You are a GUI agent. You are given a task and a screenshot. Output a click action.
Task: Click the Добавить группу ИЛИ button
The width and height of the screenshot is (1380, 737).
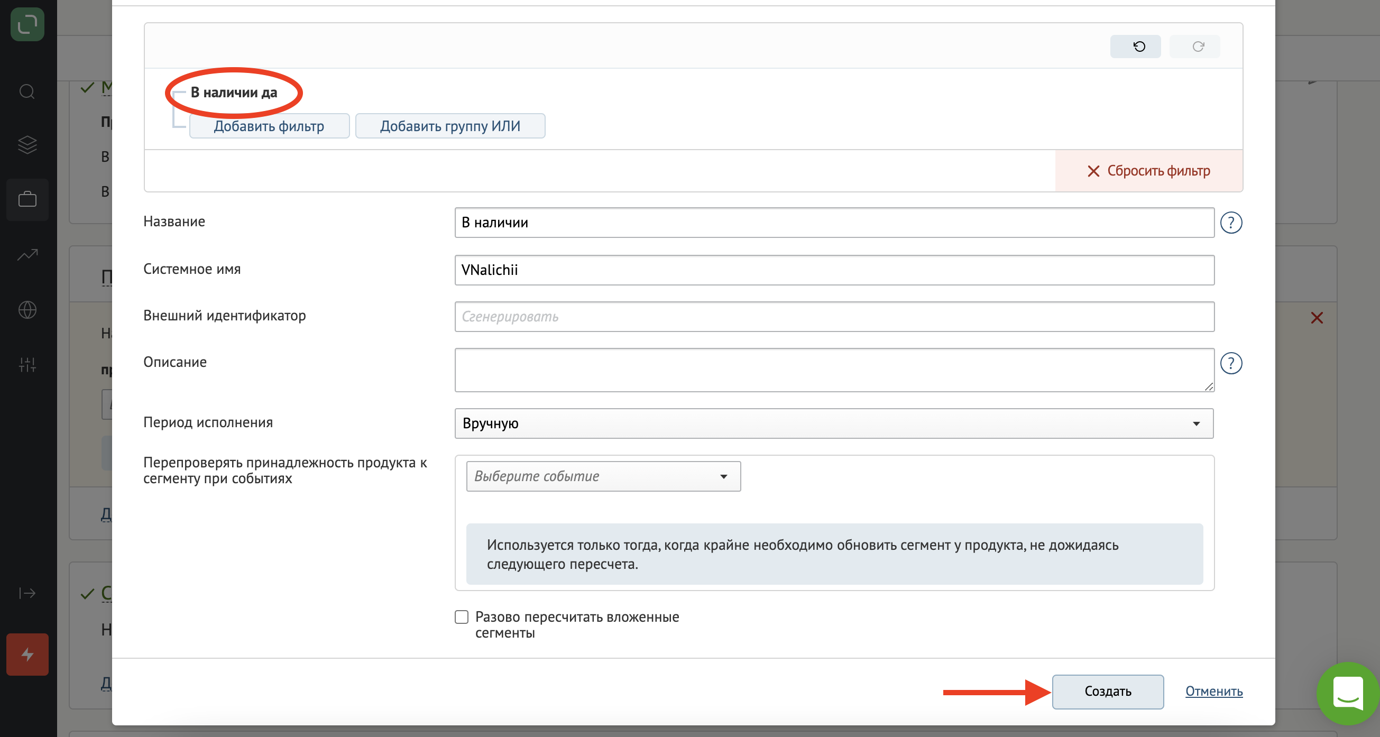point(450,126)
